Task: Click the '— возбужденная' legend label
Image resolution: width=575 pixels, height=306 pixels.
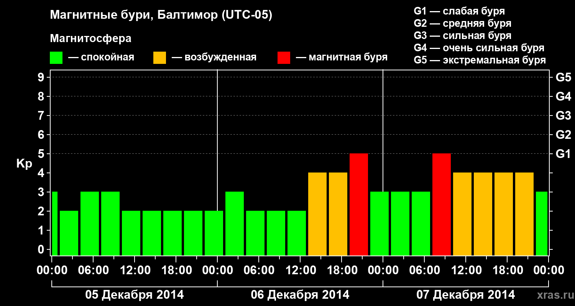Action: (214, 57)
